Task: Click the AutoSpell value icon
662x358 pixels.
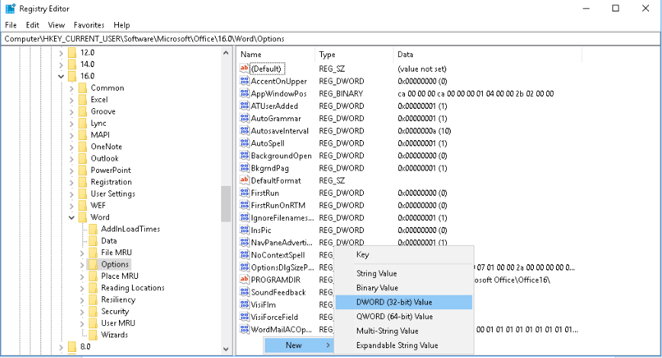Action: coord(245,143)
